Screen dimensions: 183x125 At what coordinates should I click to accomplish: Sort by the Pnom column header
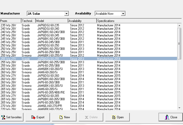click(11, 21)
